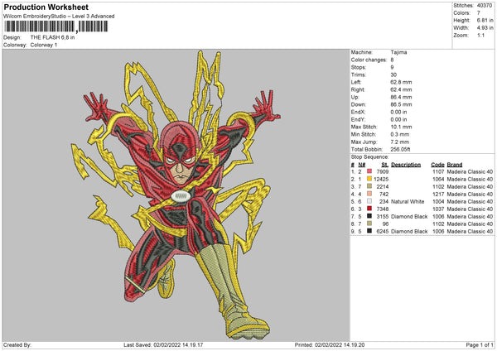Click the pink swatch for code 1107
The height and width of the screenshot is (351, 497).
369,171
